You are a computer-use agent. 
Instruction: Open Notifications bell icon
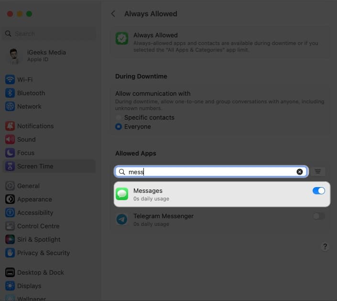pos(10,126)
